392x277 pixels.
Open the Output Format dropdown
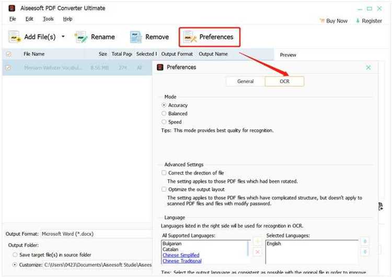pyautogui.click(x=97, y=234)
